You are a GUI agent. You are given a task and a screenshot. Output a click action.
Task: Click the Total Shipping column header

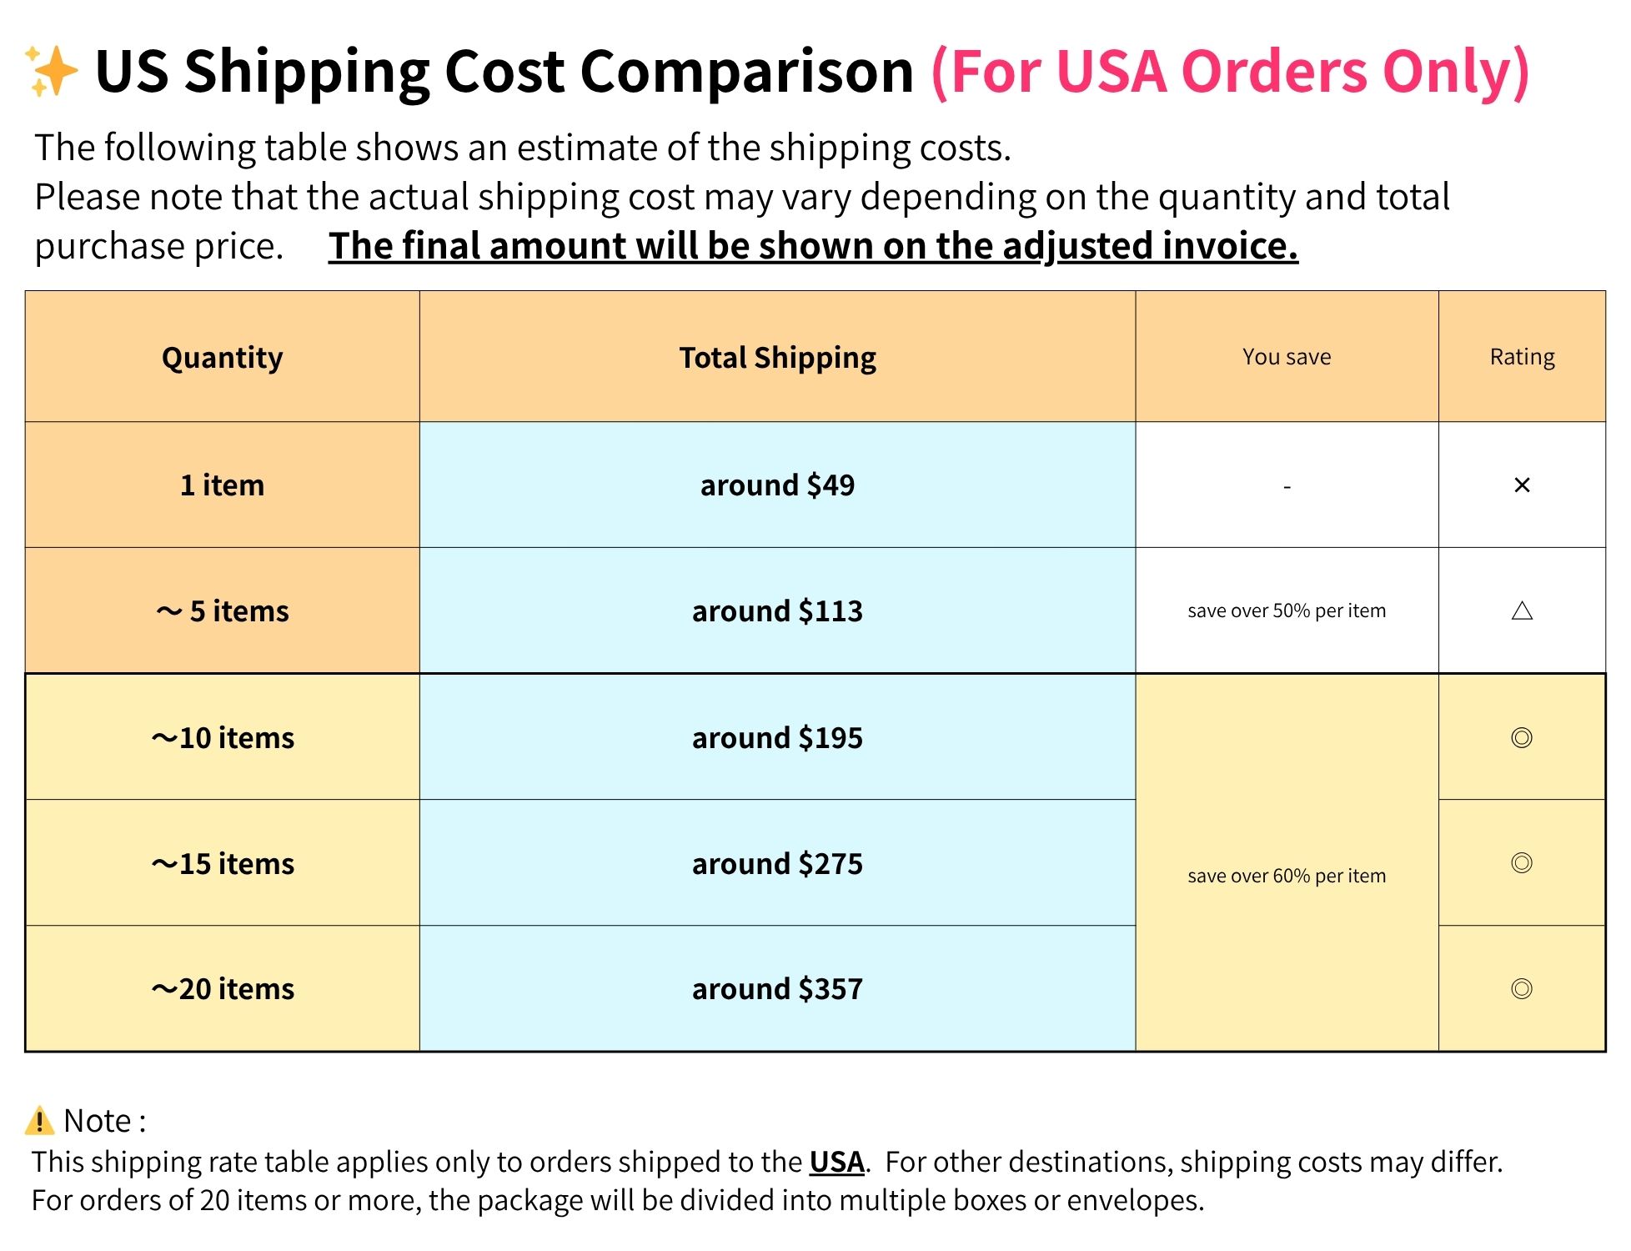tap(777, 358)
